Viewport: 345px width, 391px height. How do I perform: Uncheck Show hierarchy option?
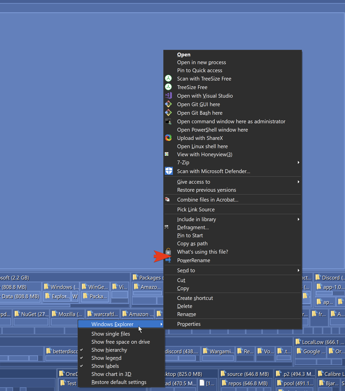pos(109,350)
